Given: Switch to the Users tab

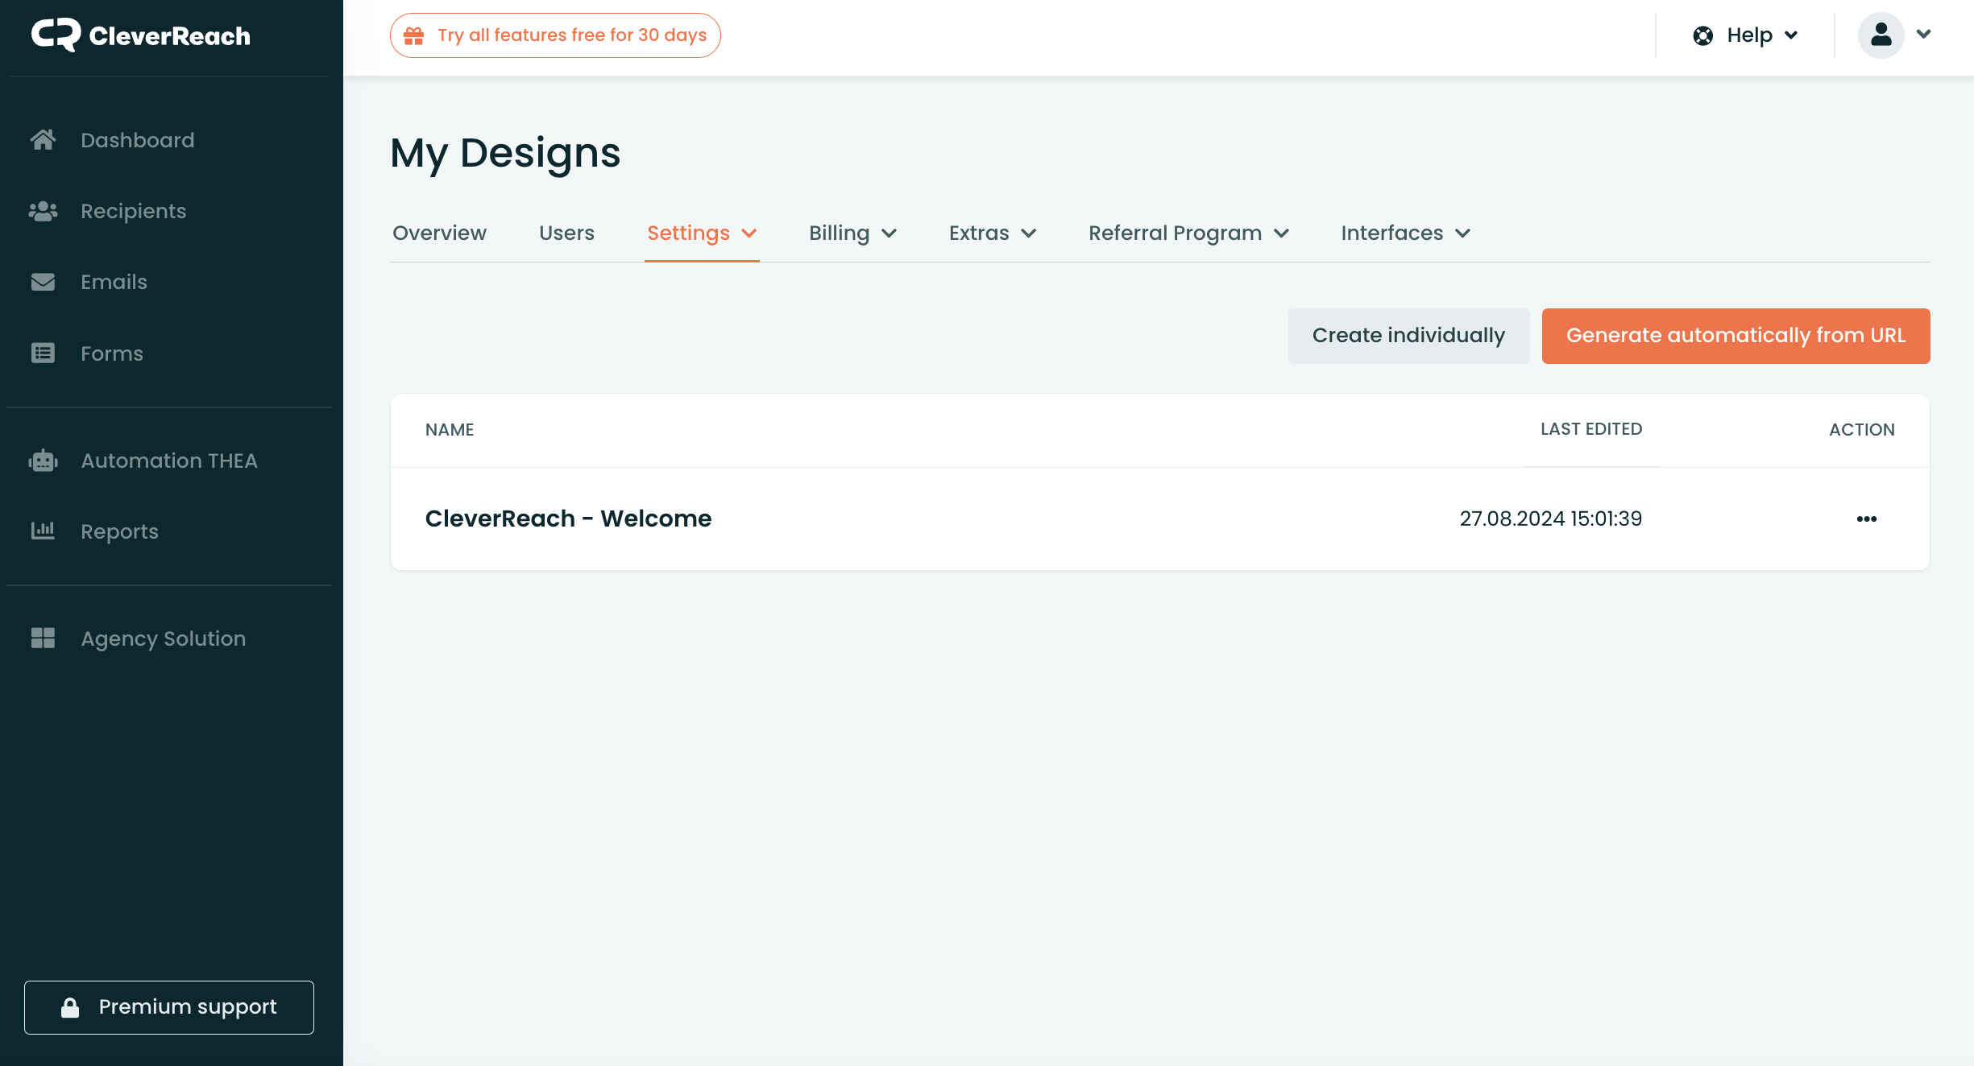Looking at the screenshot, I should point(566,233).
